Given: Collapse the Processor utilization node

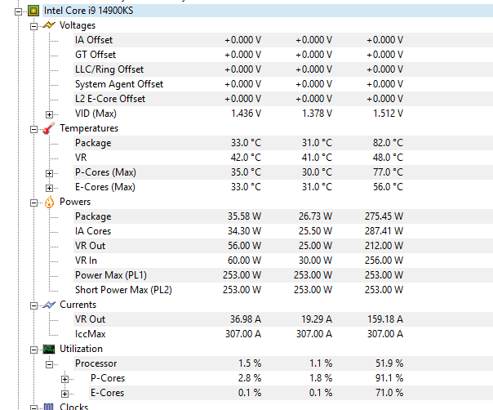Looking at the screenshot, I should [x=49, y=365].
